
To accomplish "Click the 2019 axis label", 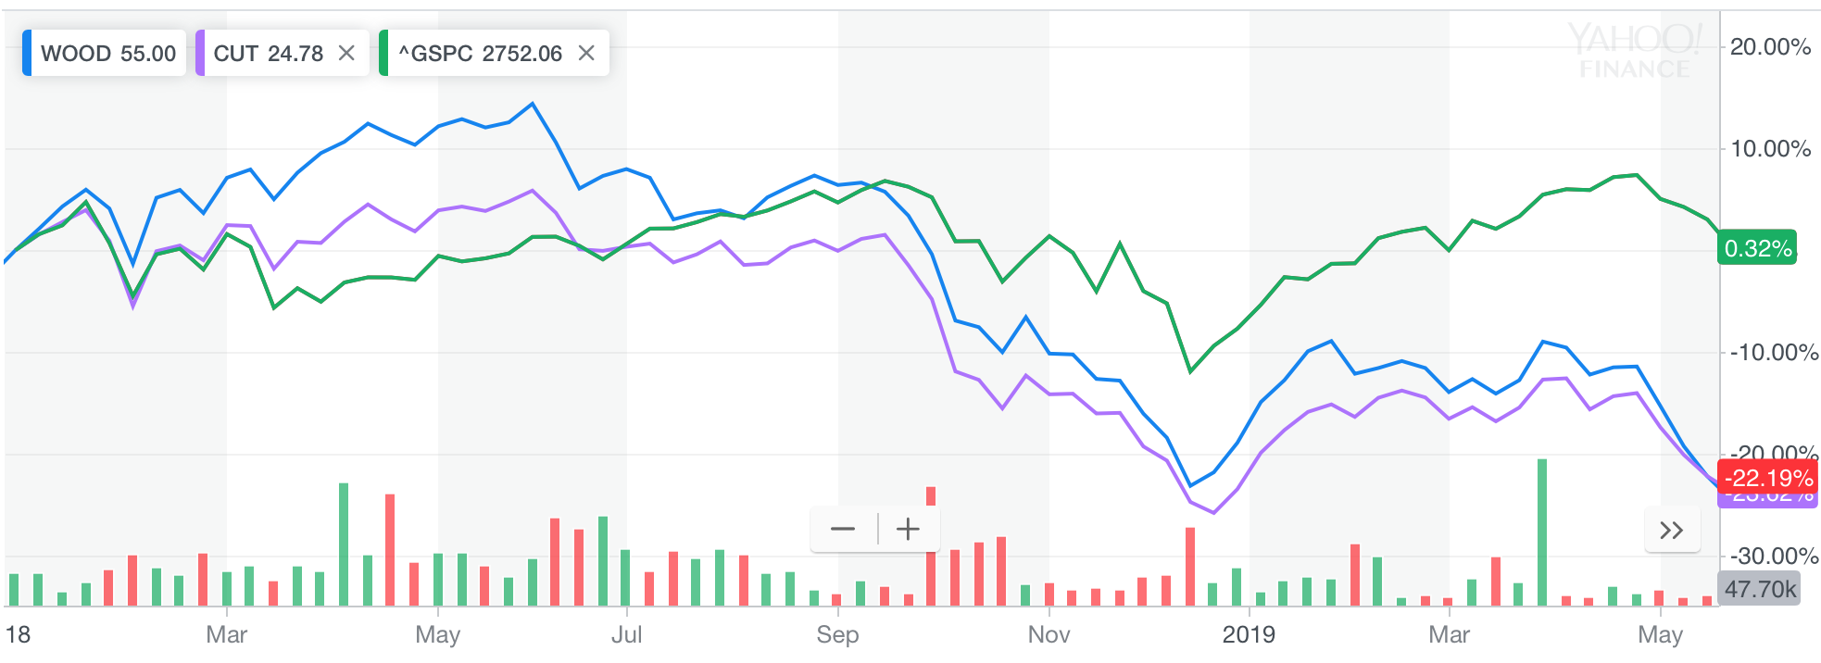I will tap(1250, 635).
